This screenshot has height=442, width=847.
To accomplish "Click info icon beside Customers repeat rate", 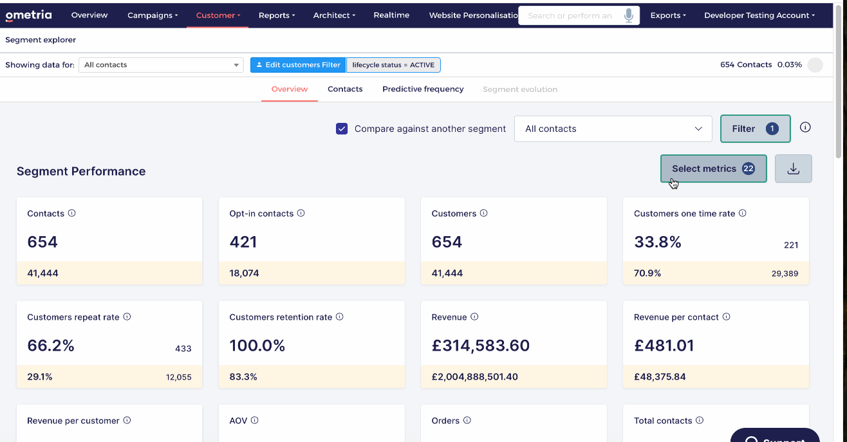I will tap(127, 317).
